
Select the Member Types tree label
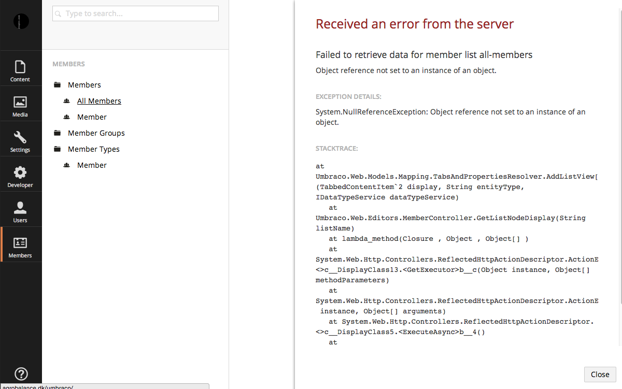tap(94, 149)
